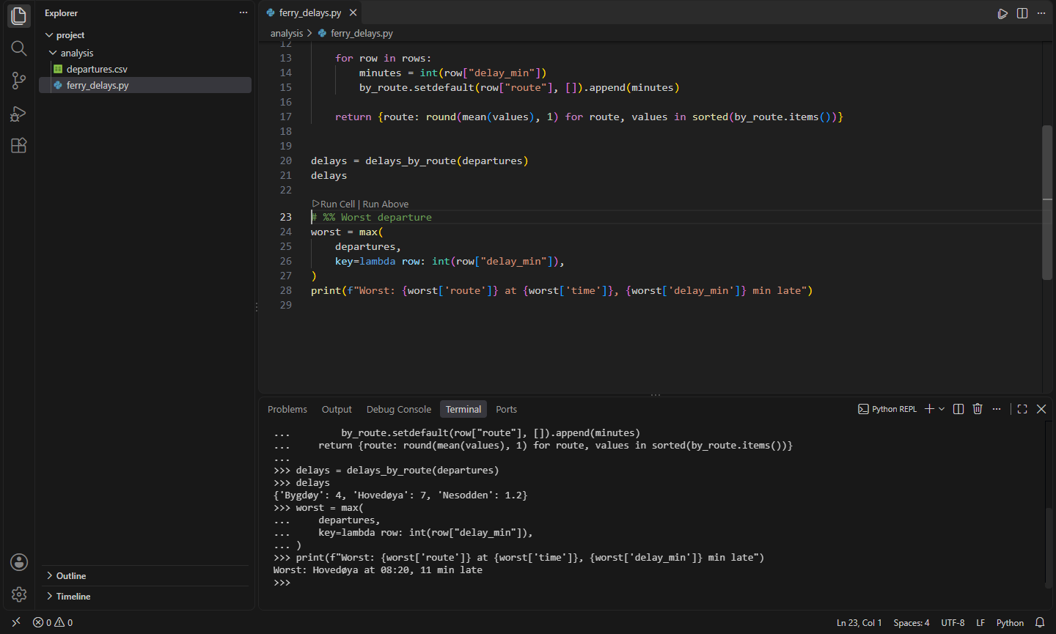Select ferry_delays.py in the explorer tree
Screen dimensions: 1056x634
[x=145, y=85]
